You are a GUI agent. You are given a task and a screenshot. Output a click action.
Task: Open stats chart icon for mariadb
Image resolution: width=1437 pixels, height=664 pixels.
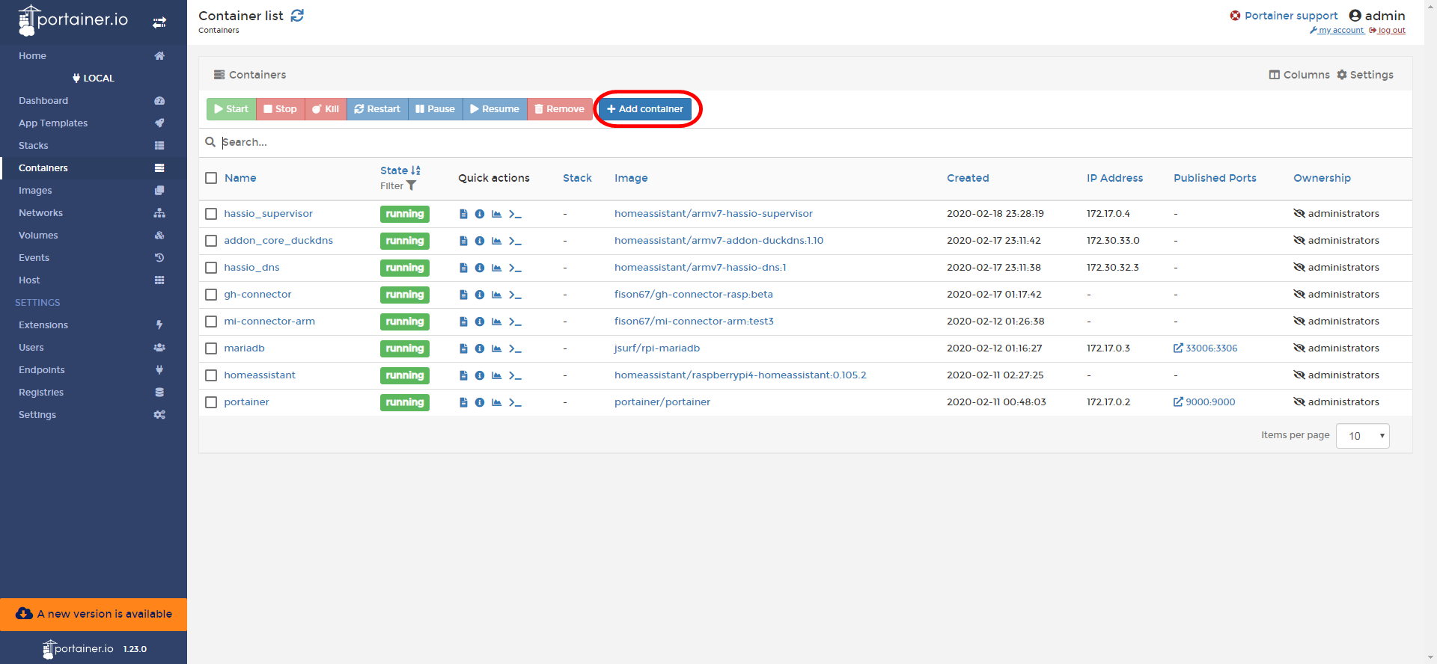click(496, 348)
